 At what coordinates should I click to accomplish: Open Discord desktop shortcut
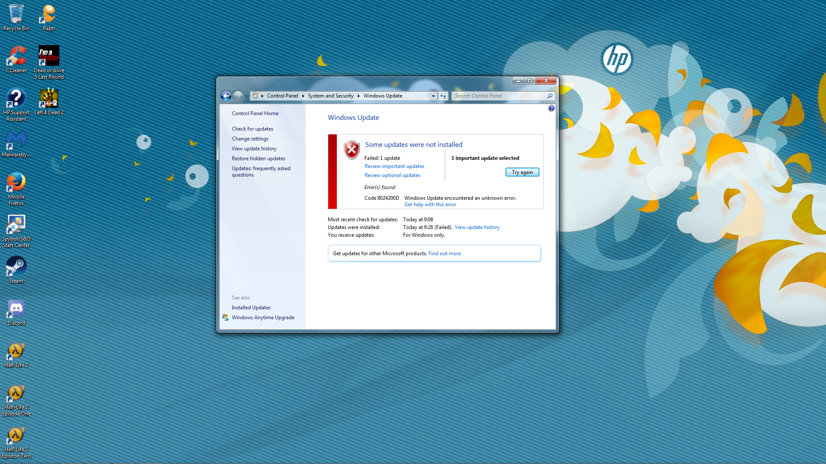16,312
